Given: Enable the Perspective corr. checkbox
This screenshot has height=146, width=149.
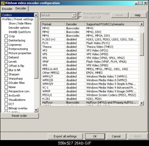Looking at the screenshot, I should [x=6, y=91].
